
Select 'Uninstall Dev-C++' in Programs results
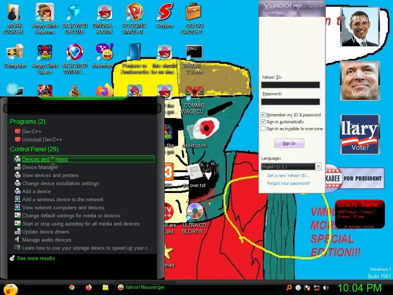click(x=84, y=139)
